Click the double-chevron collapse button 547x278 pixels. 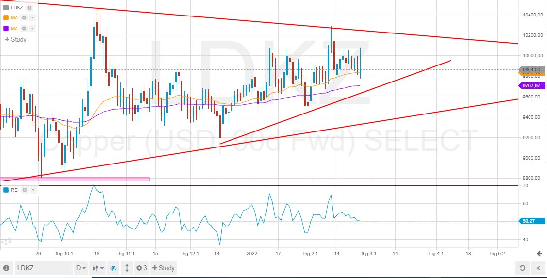(x=538, y=268)
